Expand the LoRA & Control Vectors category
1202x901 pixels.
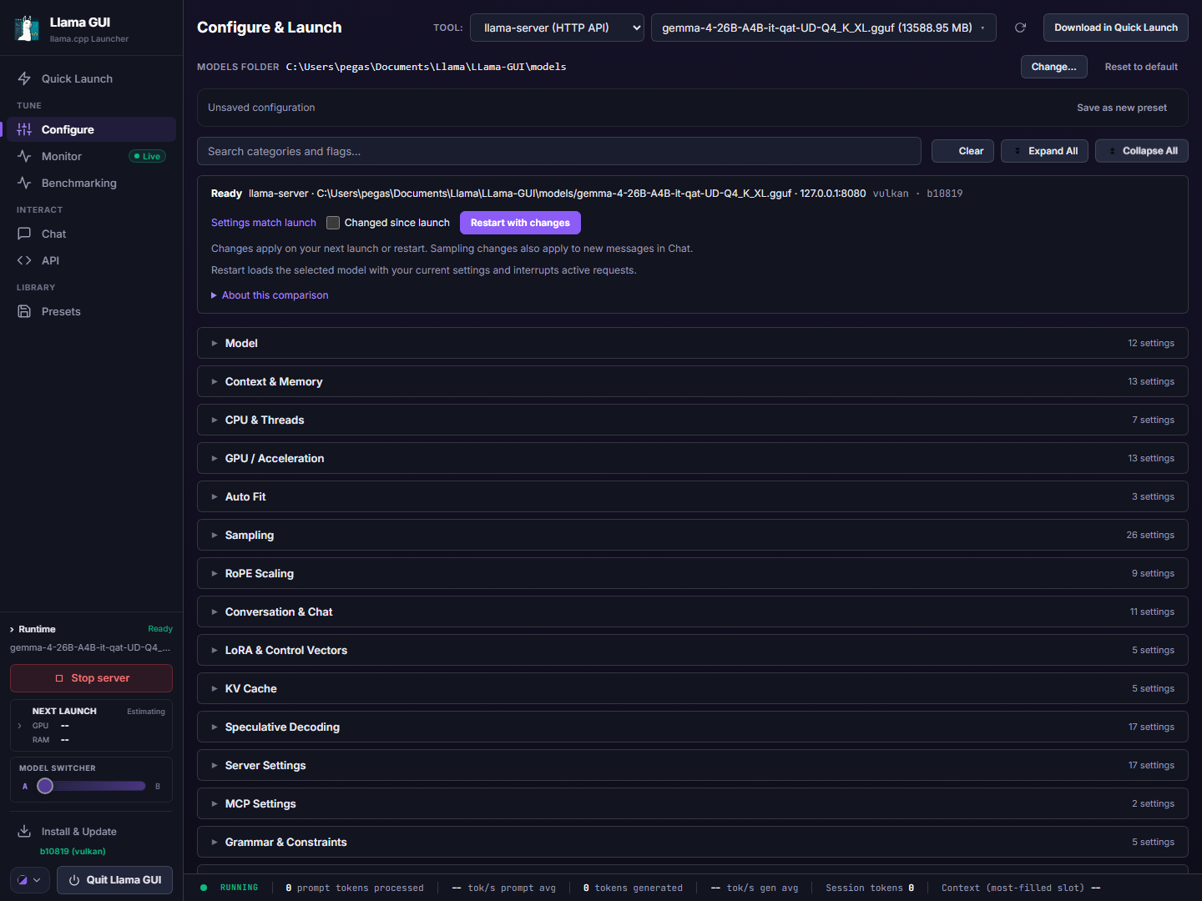click(x=692, y=650)
